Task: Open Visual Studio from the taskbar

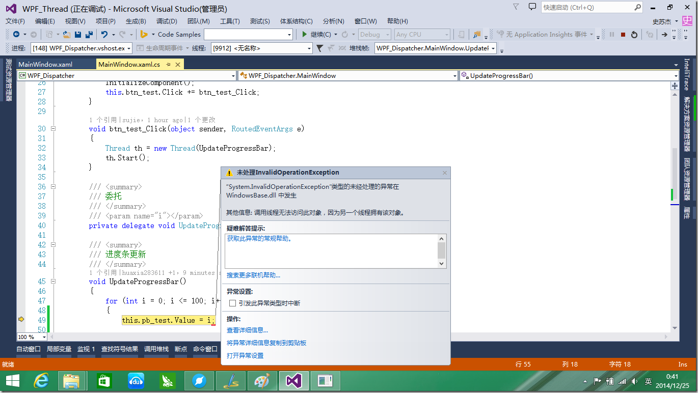Action: pyautogui.click(x=293, y=380)
